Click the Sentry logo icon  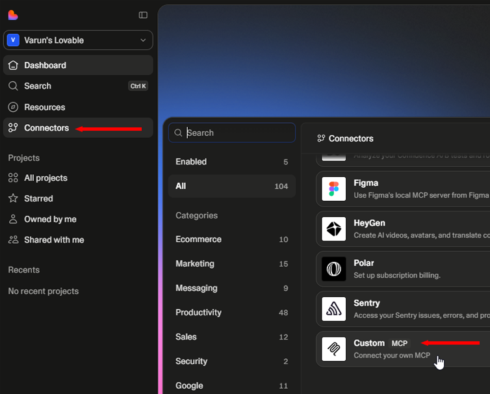pyautogui.click(x=334, y=309)
